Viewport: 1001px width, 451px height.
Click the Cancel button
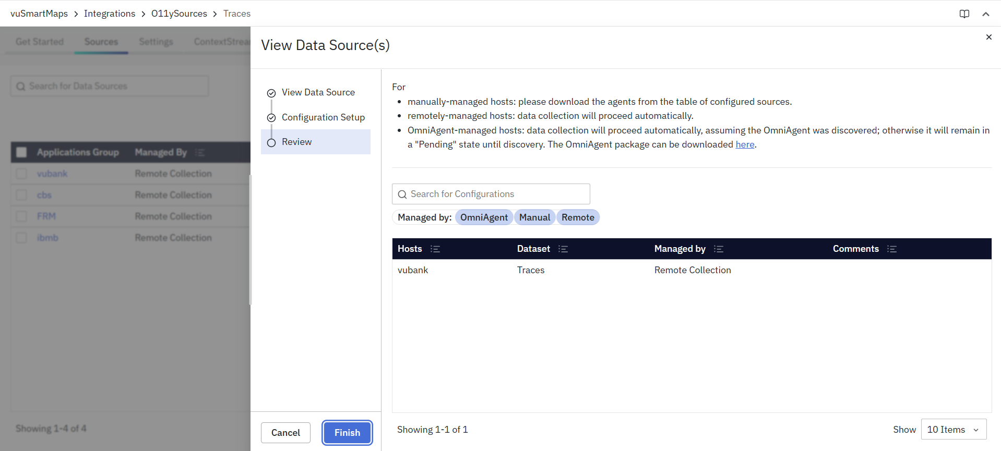pyautogui.click(x=285, y=433)
